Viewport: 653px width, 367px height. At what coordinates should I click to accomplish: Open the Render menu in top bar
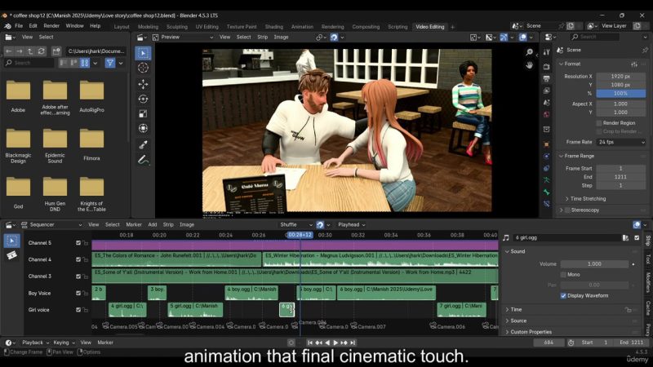pyautogui.click(x=51, y=26)
